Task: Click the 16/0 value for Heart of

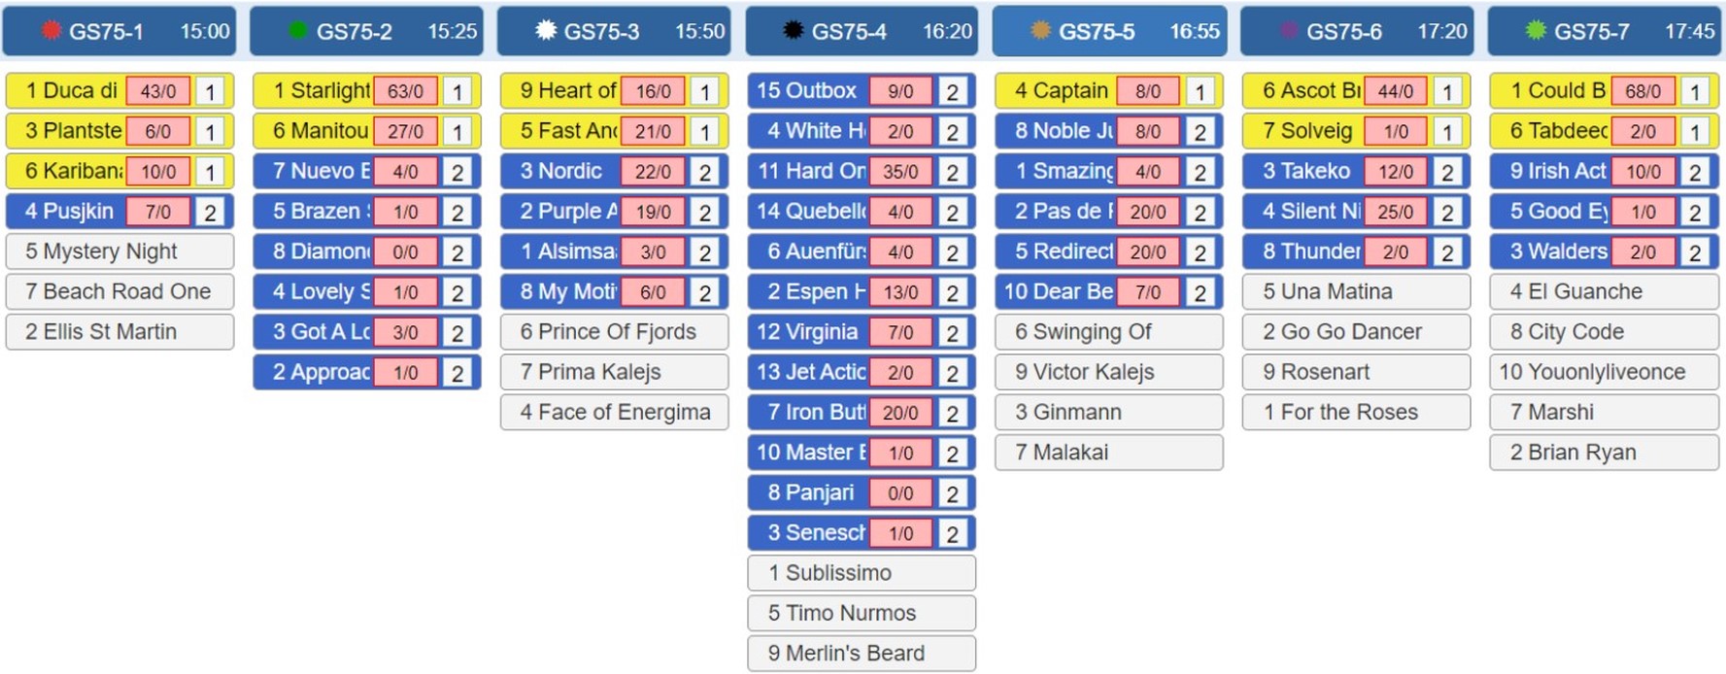Action: click(653, 91)
